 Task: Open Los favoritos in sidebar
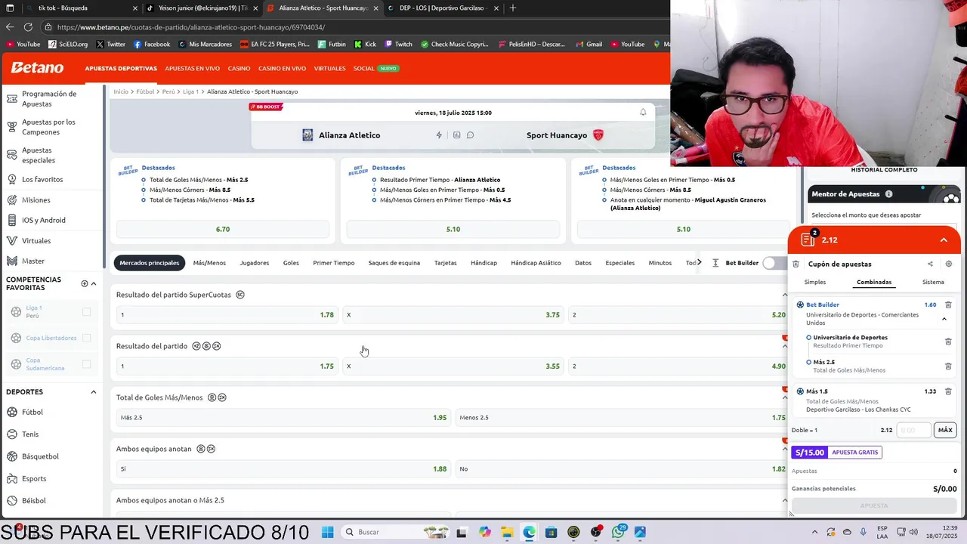[x=42, y=179]
